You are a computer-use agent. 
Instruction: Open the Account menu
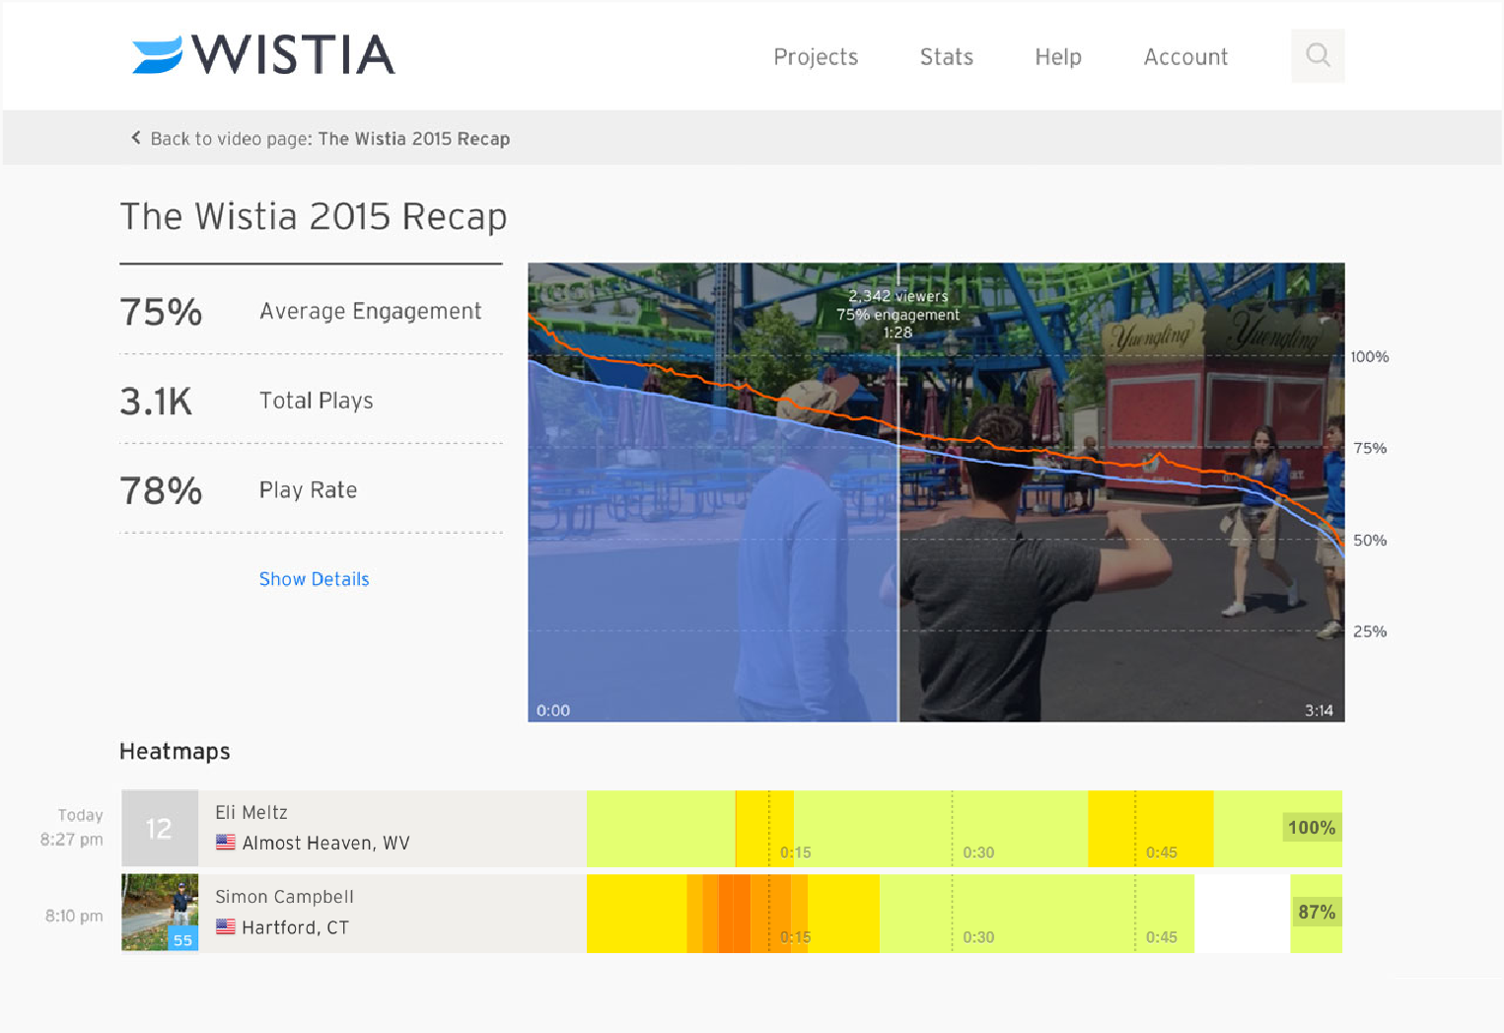pos(1185,57)
